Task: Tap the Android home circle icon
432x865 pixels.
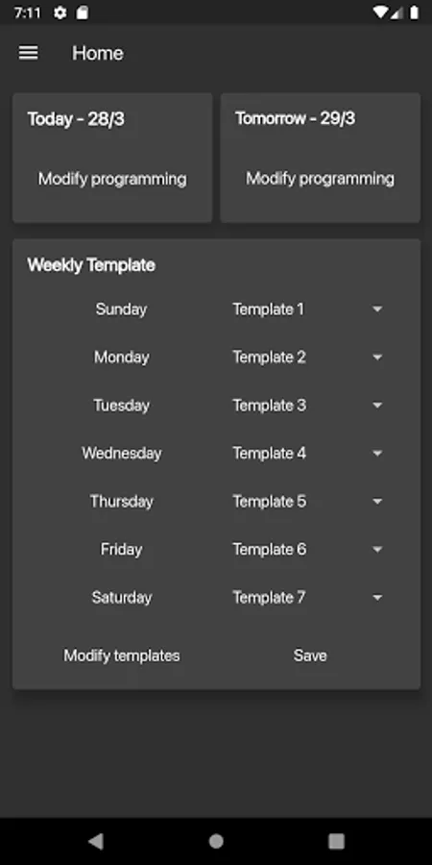Action: [216, 841]
